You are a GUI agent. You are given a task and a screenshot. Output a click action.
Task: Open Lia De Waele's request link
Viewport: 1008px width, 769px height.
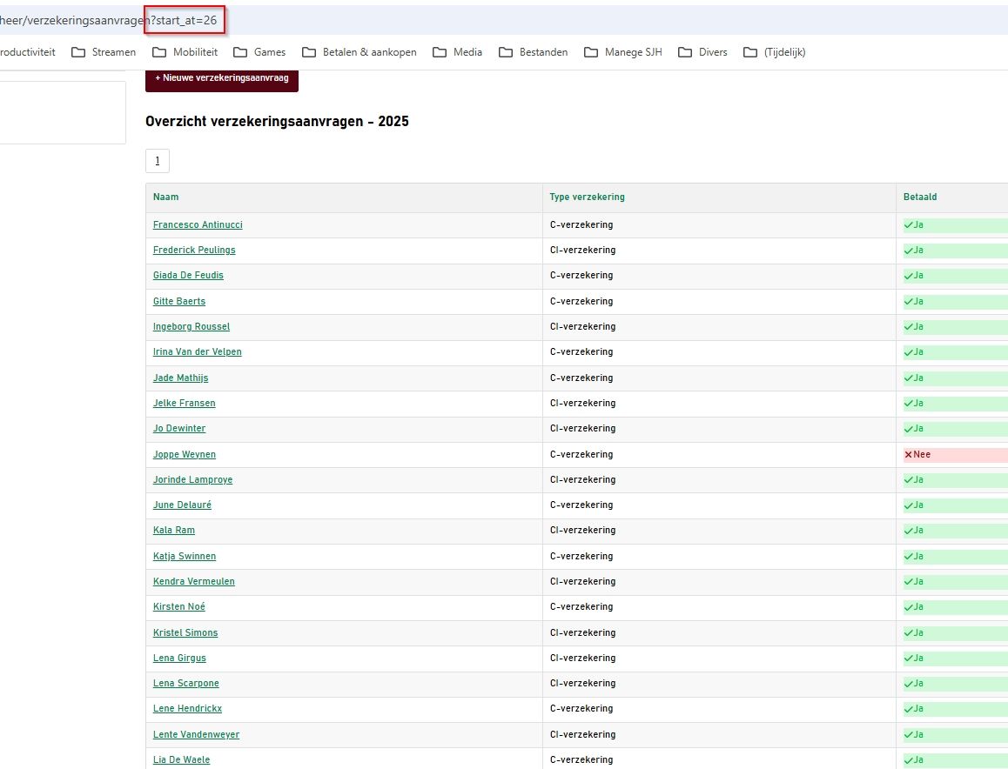pyautogui.click(x=181, y=760)
